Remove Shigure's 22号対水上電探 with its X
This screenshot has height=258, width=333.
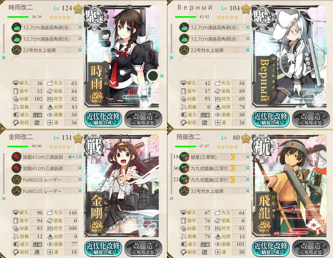pos(80,50)
